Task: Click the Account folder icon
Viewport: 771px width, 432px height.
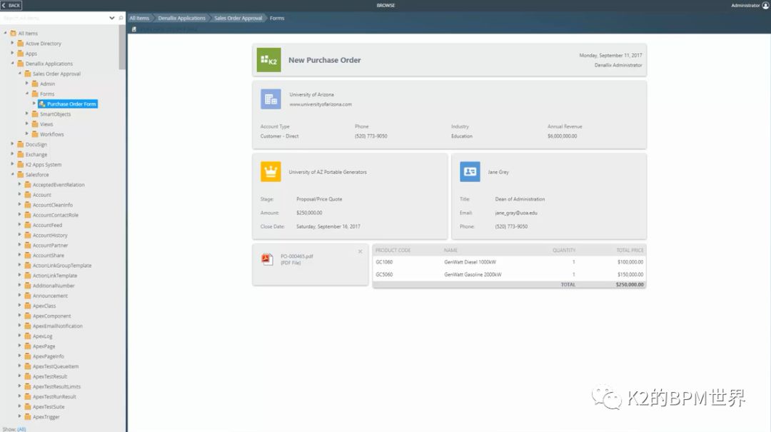Action: [28, 194]
